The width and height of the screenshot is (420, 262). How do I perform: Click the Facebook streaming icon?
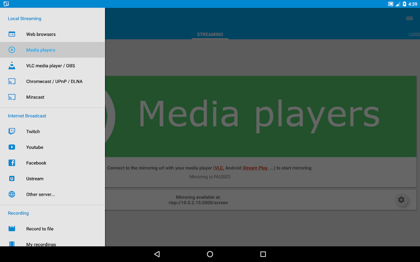click(12, 163)
